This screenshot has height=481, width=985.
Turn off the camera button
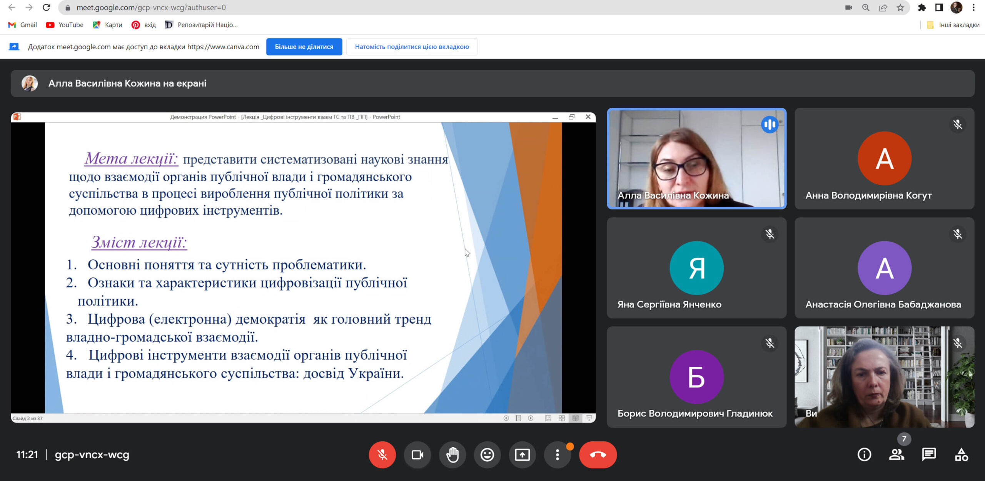coord(417,455)
